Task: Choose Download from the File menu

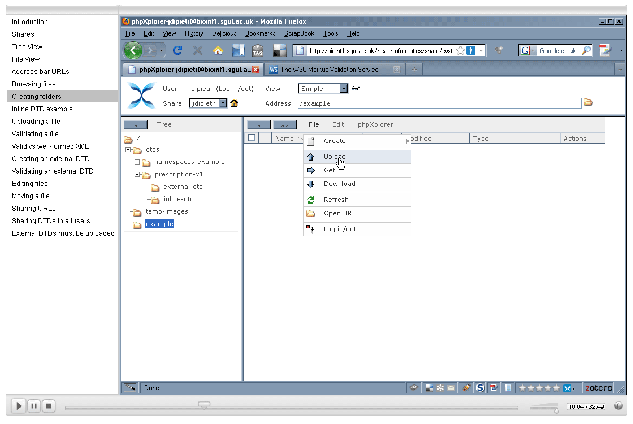Action: pyautogui.click(x=357, y=184)
